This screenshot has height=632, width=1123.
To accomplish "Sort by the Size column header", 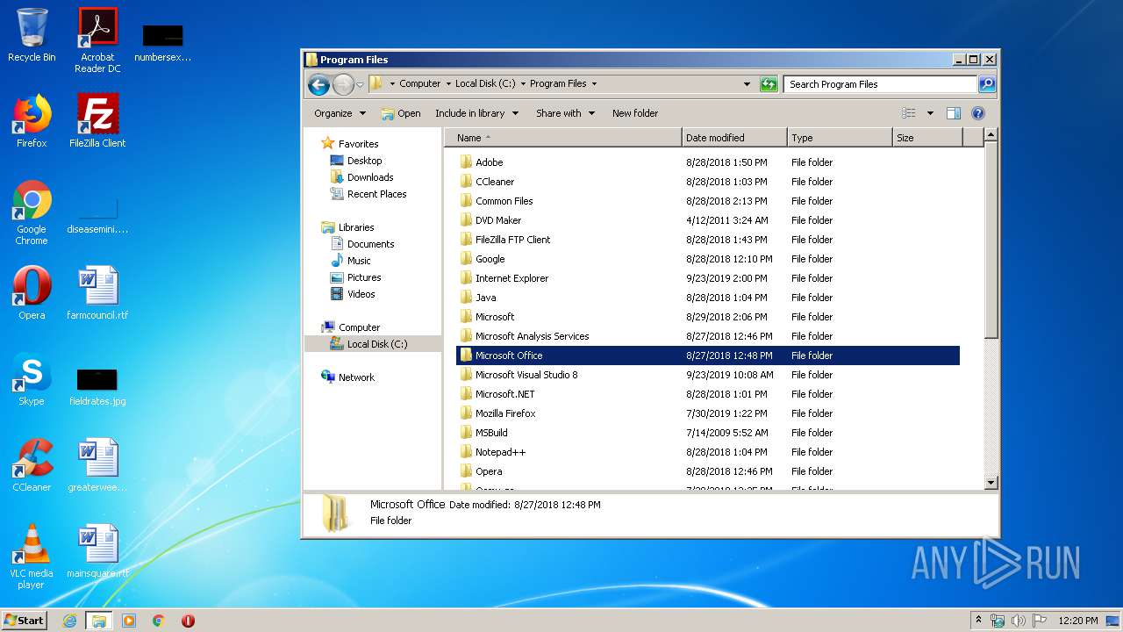I will (927, 138).
